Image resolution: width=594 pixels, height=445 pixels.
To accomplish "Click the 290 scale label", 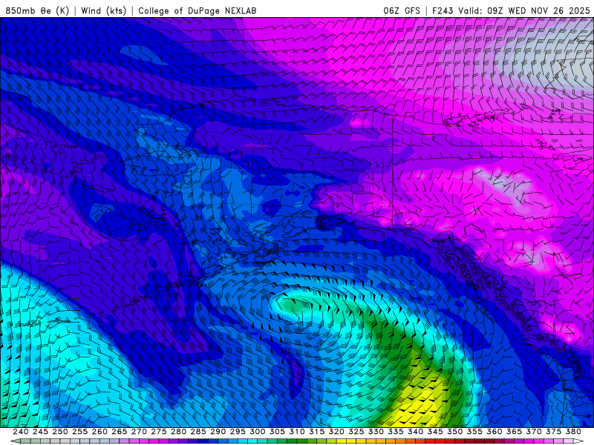I will click(x=218, y=432).
